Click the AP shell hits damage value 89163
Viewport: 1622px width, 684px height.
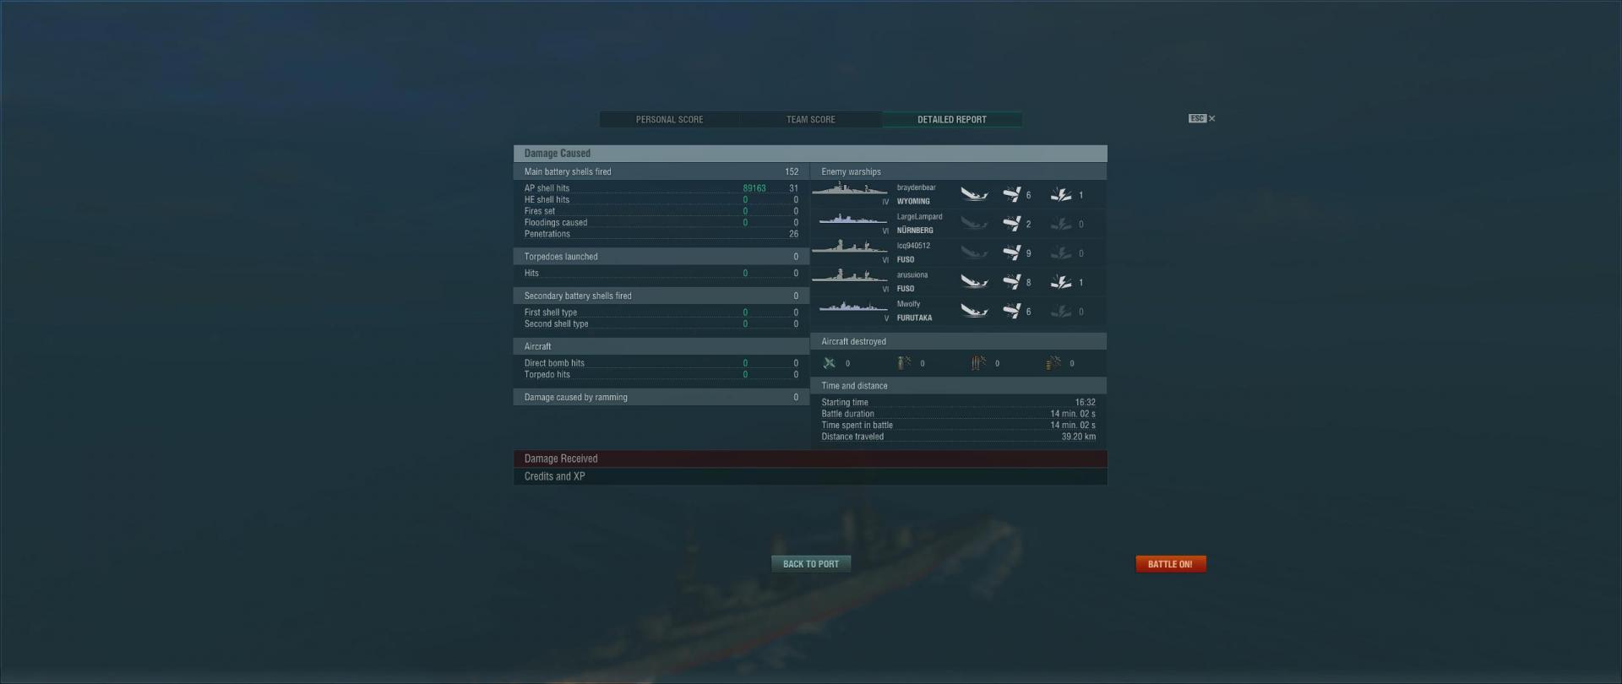pos(754,188)
